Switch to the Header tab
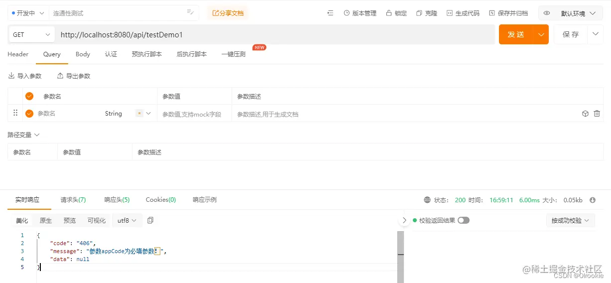The width and height of the screenshot is (611, 283). point(18,54)
